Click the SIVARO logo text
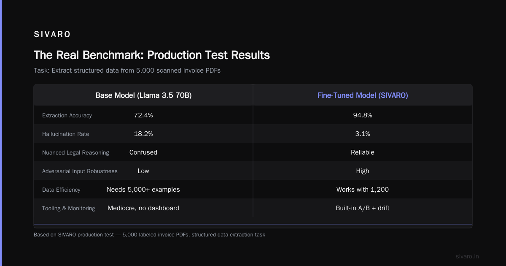Viewport: 506px width, 266px height. [x=52, y=35]
